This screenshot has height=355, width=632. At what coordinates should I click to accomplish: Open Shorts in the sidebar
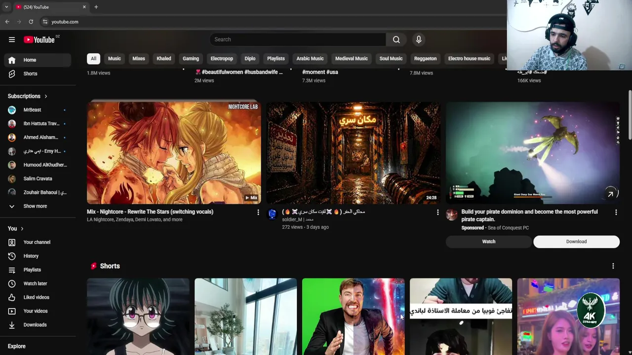pyautogui.click(x=38, y=74)
